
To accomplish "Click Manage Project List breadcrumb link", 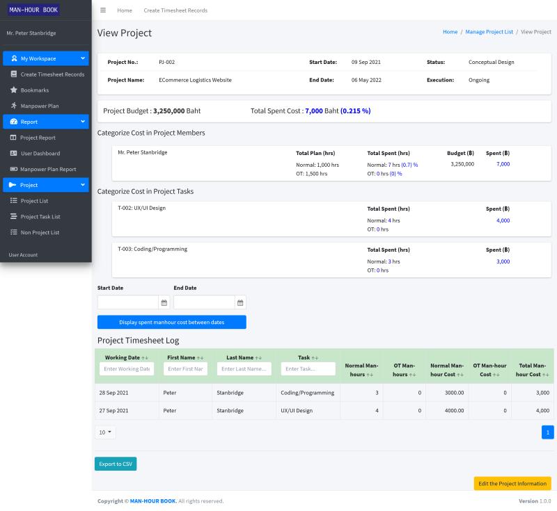I will tap(489, 32).
